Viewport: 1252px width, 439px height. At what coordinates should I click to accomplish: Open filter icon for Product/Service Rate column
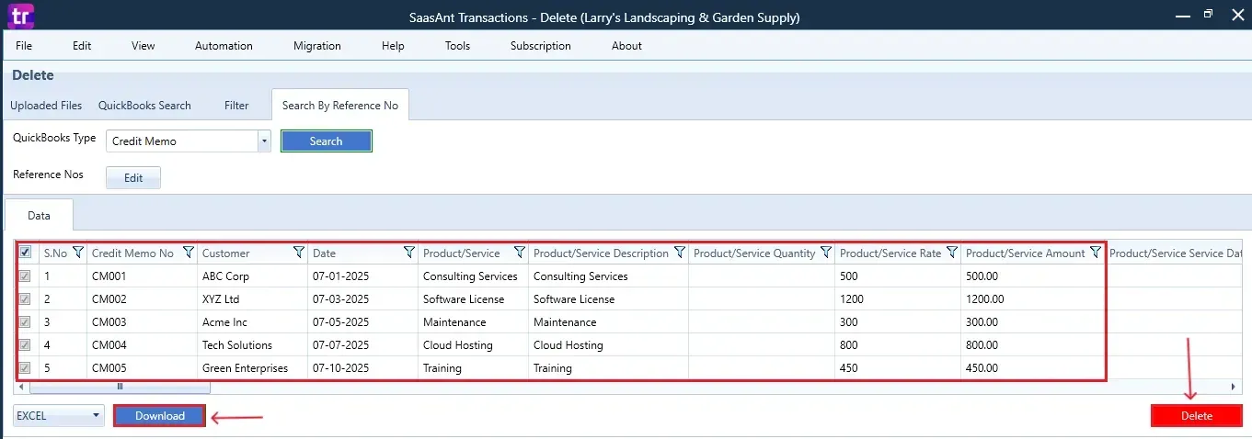click(x=952, y=253)
